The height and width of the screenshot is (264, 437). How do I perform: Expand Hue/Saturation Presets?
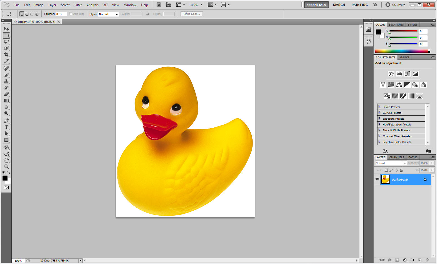pos(379,124)
